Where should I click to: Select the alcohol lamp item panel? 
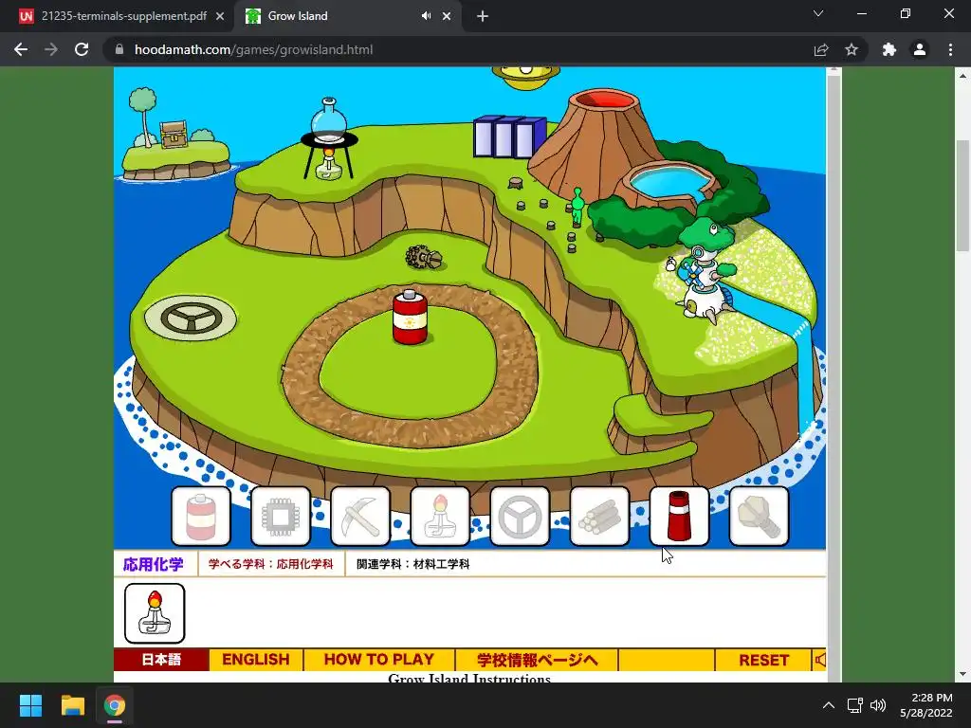(x=440, y=517)
